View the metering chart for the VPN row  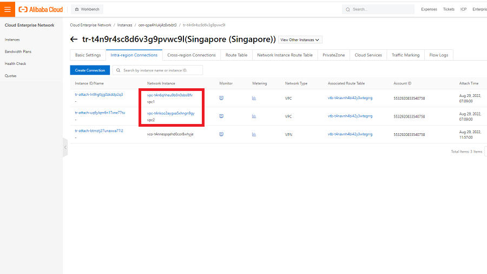tap(254, 134)
